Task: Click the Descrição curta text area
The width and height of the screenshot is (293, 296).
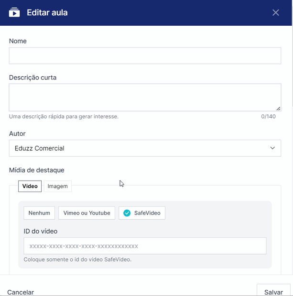Action: click(x=145, y=97)
